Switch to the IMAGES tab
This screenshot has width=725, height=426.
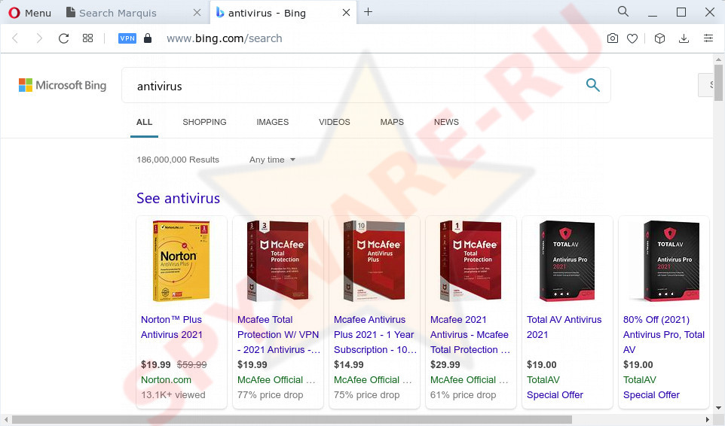tap(272, 123)
